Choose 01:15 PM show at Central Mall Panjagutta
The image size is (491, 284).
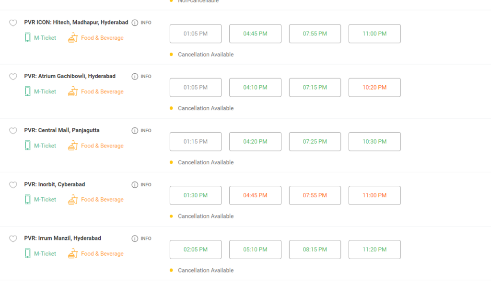[x=196, y=141]
